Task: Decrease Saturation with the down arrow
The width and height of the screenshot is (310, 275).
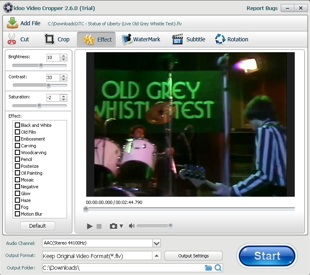Action: click(63, 100)
